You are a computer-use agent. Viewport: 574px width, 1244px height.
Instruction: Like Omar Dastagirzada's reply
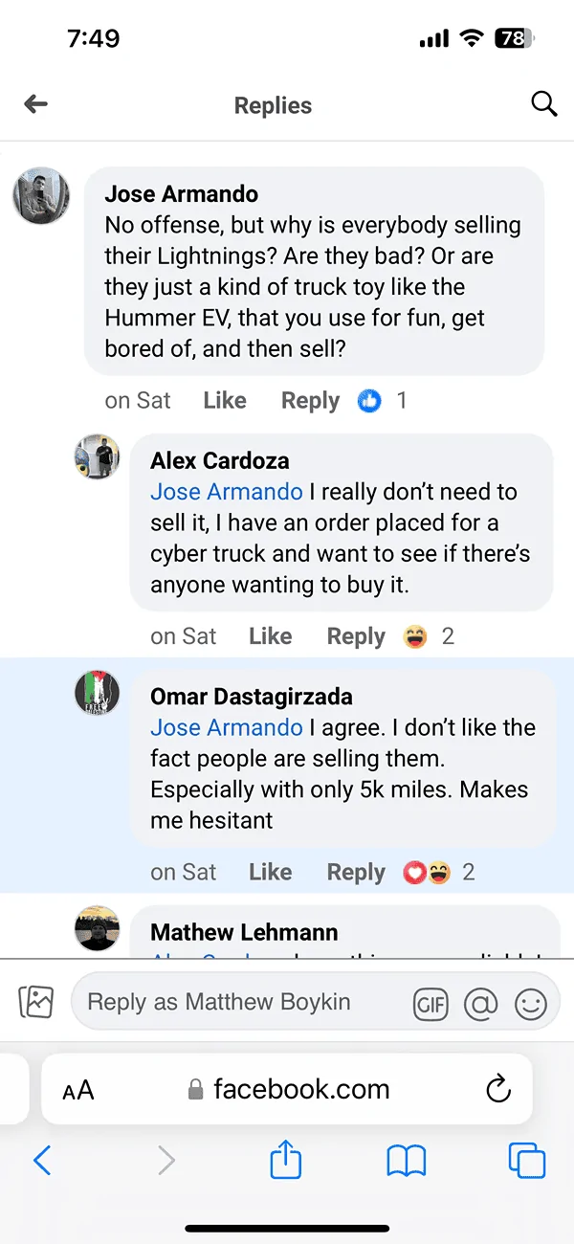[x=270, y=872]
